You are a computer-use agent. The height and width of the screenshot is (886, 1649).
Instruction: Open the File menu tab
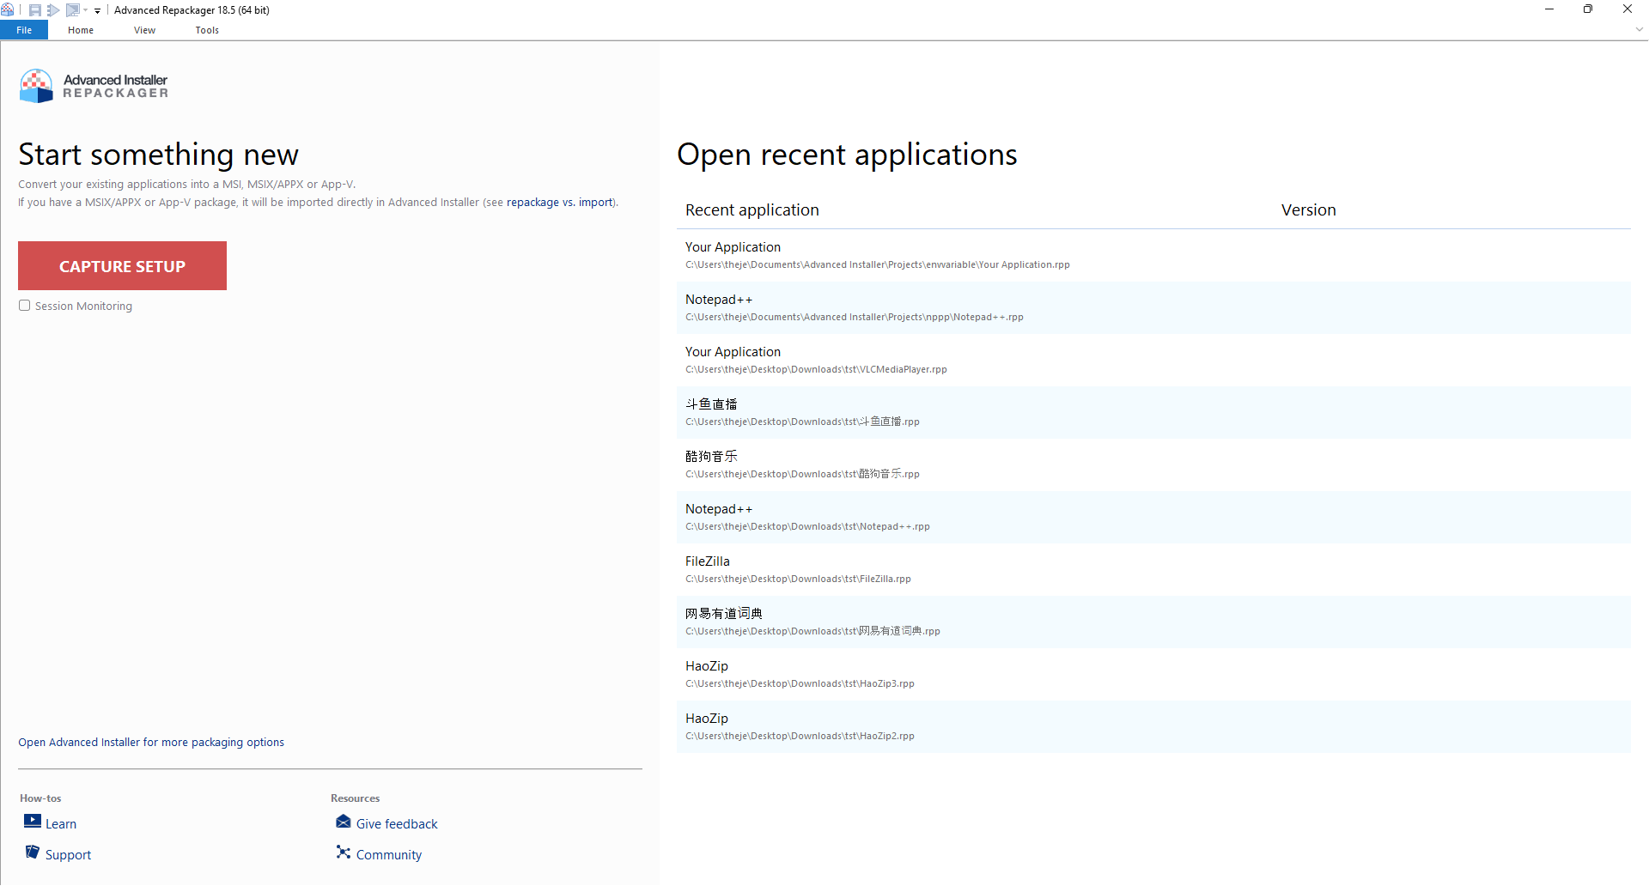tap(24, 30)
